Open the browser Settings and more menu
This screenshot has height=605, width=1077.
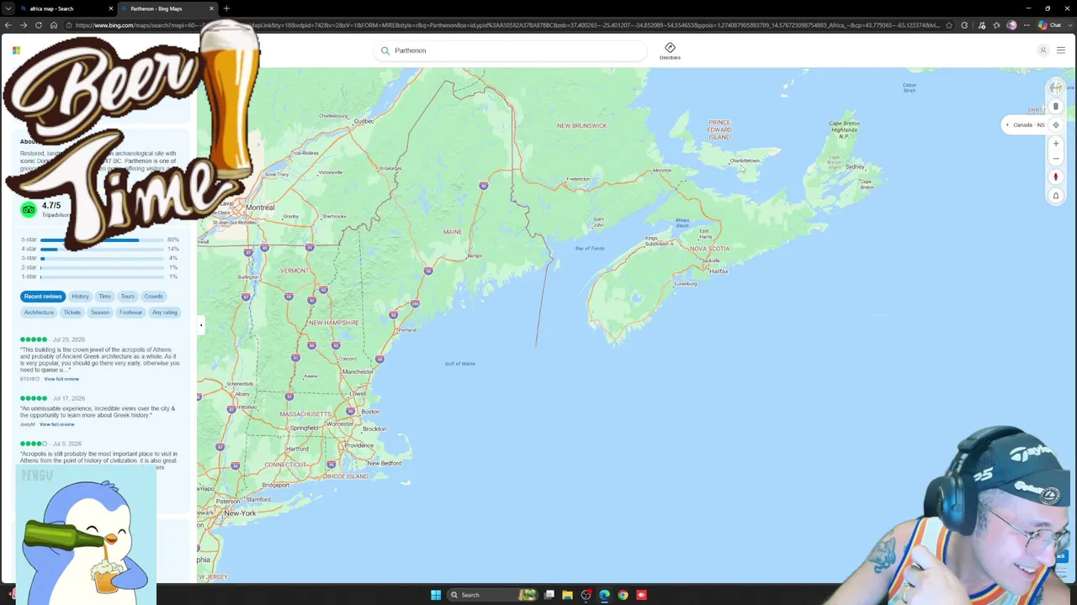1027,25
